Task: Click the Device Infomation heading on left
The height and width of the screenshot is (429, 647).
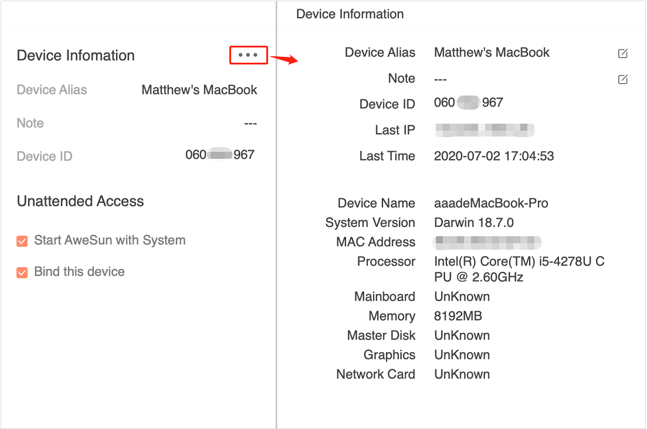Action: pyautogui.click(x=76, y=56)
